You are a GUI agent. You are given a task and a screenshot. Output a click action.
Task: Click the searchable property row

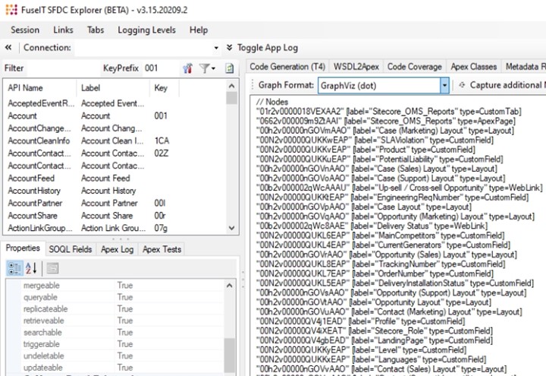[122, 333]
